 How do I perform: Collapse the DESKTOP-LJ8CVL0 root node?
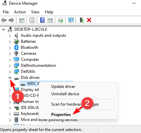[x=4, y=30]
